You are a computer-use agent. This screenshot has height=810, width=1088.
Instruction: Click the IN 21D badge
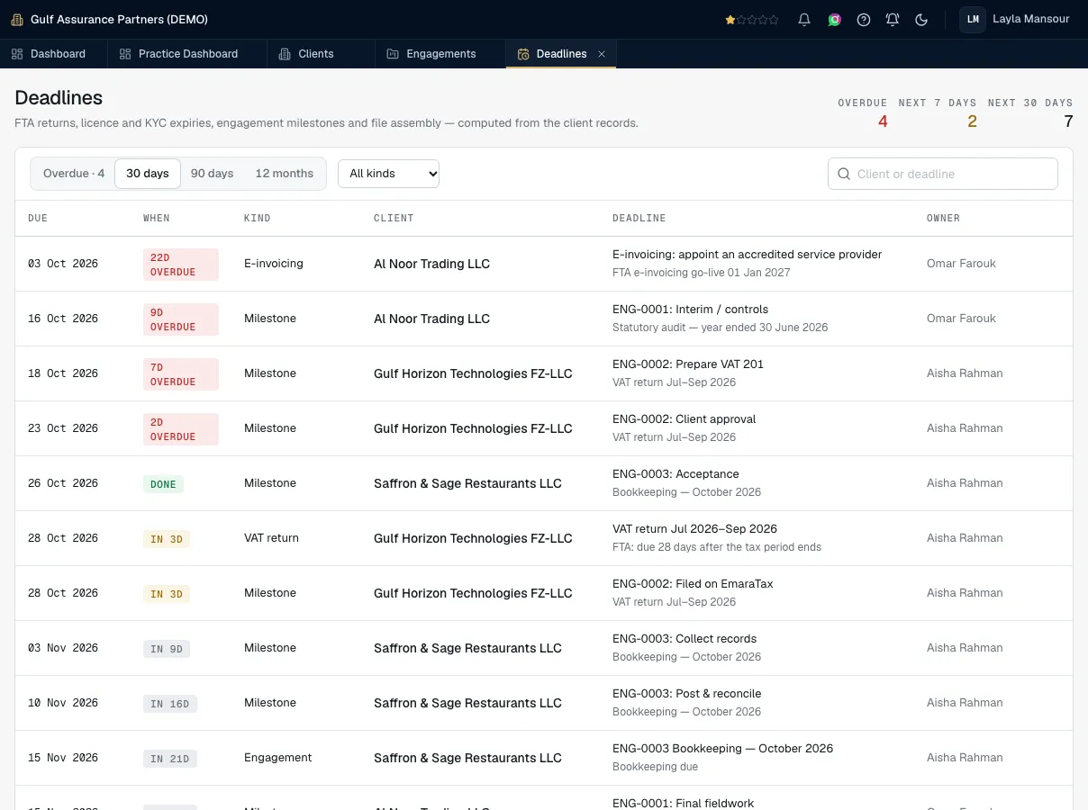pyautogui.click(x=170, y=759)
